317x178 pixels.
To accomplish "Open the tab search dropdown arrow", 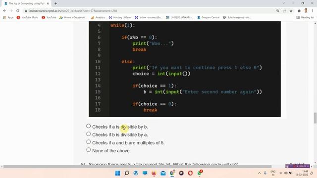I will point(284,3).
